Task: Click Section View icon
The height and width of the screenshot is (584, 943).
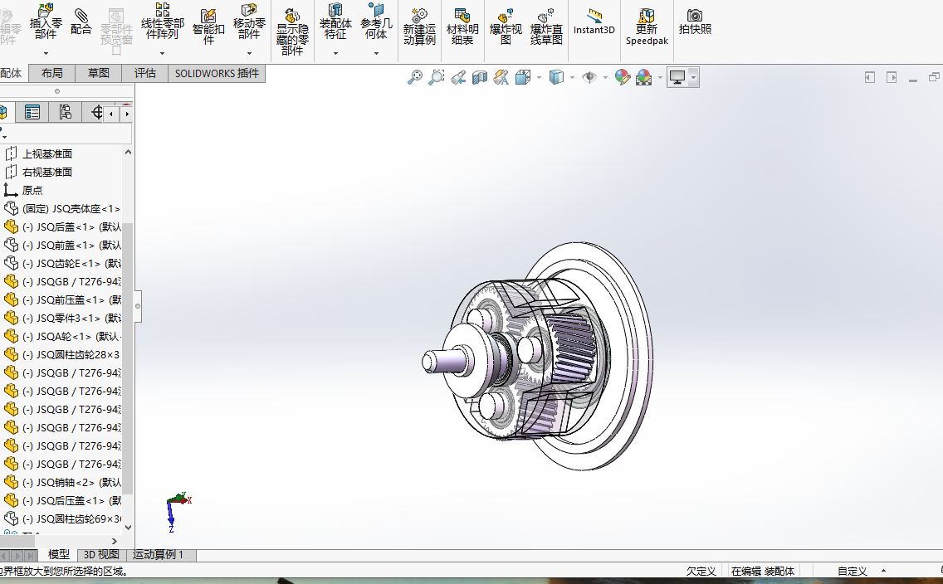Action: click(479, 77)
